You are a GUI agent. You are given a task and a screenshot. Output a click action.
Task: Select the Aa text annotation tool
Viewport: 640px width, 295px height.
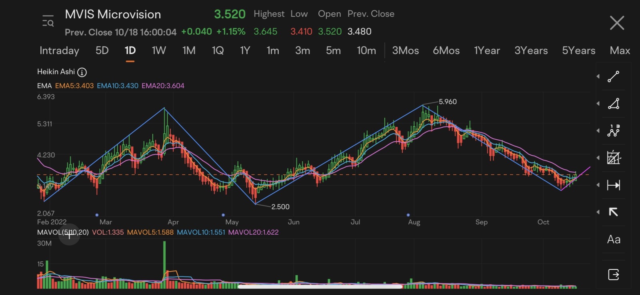[x=614, y=240]
